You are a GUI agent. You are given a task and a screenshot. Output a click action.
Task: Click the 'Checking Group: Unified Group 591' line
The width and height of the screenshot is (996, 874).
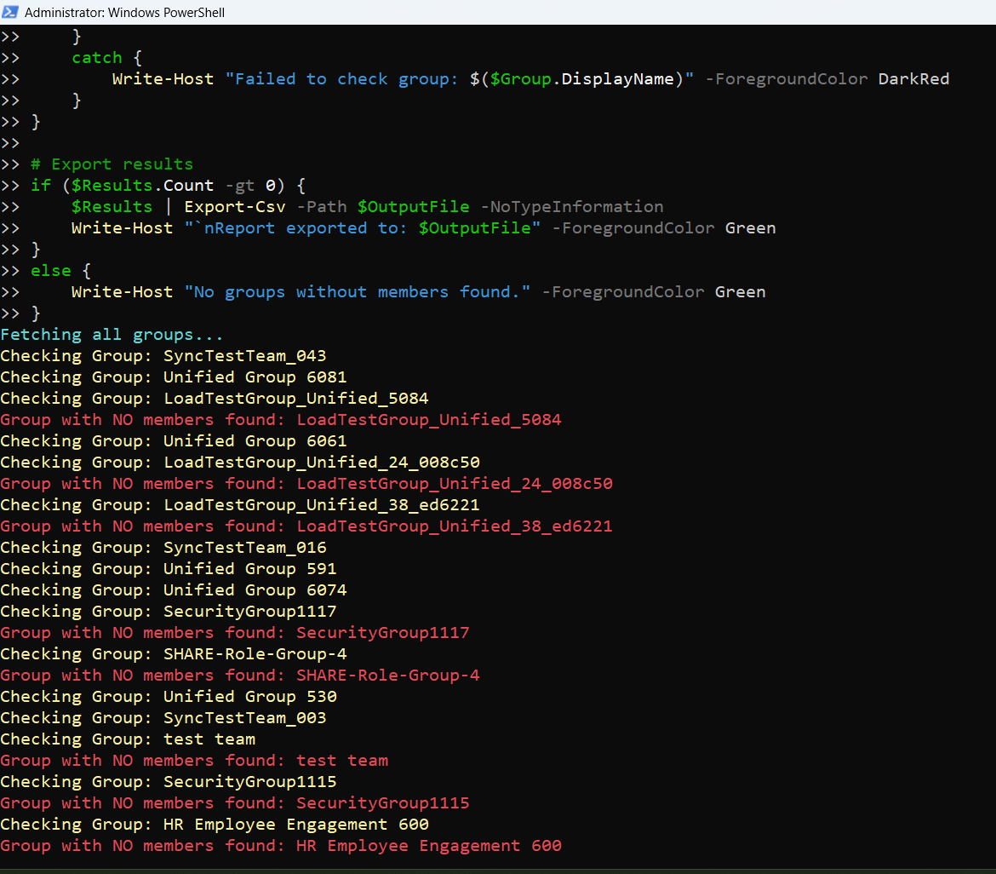169,569
